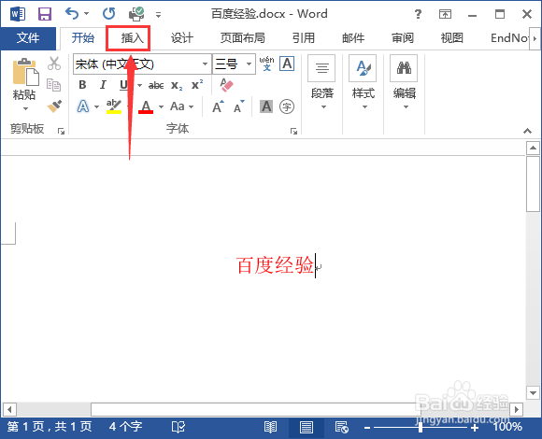Open ribbon display options icon
Image resolution: width=542 pixels, height=439 pixels.
(x=445, y=14)
